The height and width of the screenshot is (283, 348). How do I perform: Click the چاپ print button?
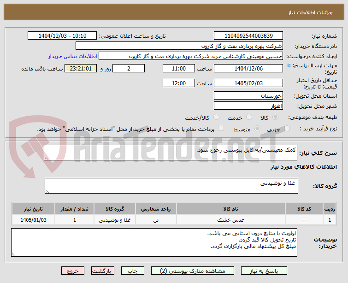[x=132, y=271]
